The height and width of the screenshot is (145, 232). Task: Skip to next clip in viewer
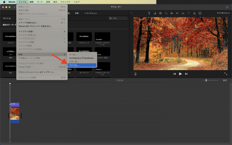pos(186,74)
